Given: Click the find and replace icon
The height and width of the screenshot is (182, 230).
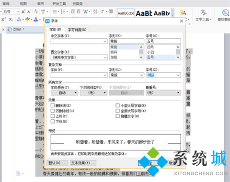Looking at the screenshot, I should (226, 12).
